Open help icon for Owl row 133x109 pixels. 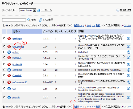[x=129, y=89]
